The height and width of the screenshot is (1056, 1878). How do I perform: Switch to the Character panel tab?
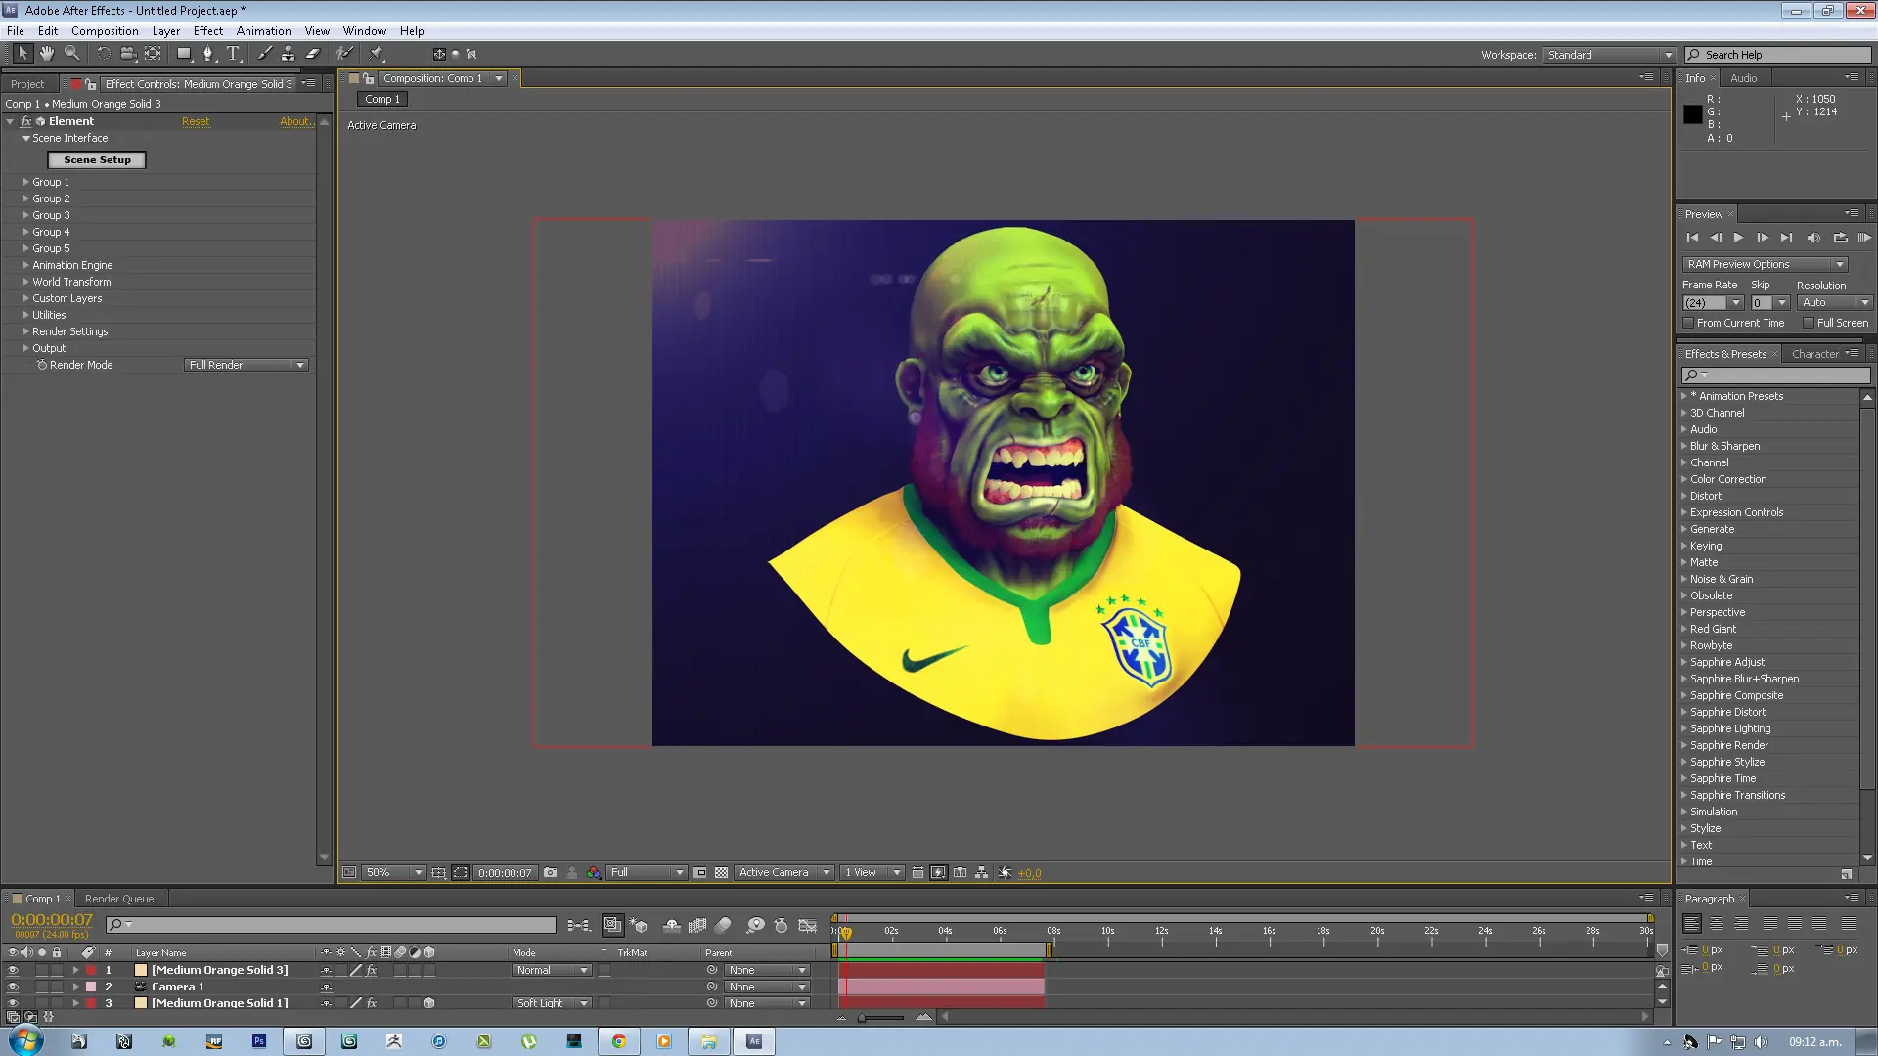coord(1815,354)
